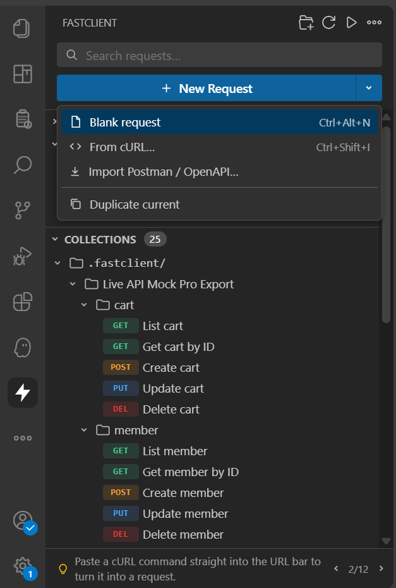Viewport: 396px width, 588px height.
Task: Click the scrollbar down arrow
Action: click(x=387, y=541)
